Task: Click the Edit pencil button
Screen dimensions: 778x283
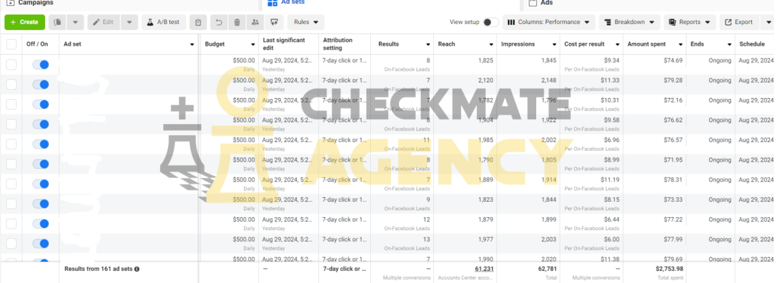Action: pyautogui.click(x=103, y=22)
